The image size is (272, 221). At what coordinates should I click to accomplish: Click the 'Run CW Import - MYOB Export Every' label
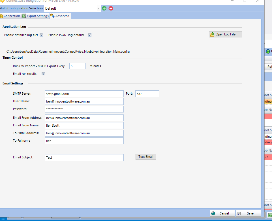tap(39, 66)
